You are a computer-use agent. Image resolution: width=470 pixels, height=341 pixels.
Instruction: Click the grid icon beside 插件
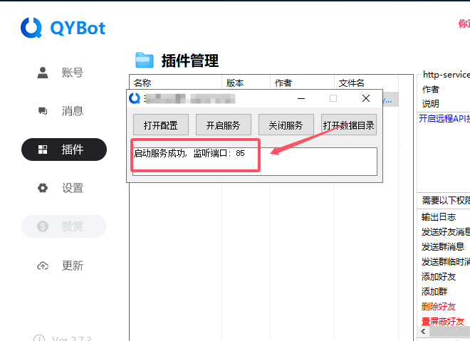pos(43,149)
